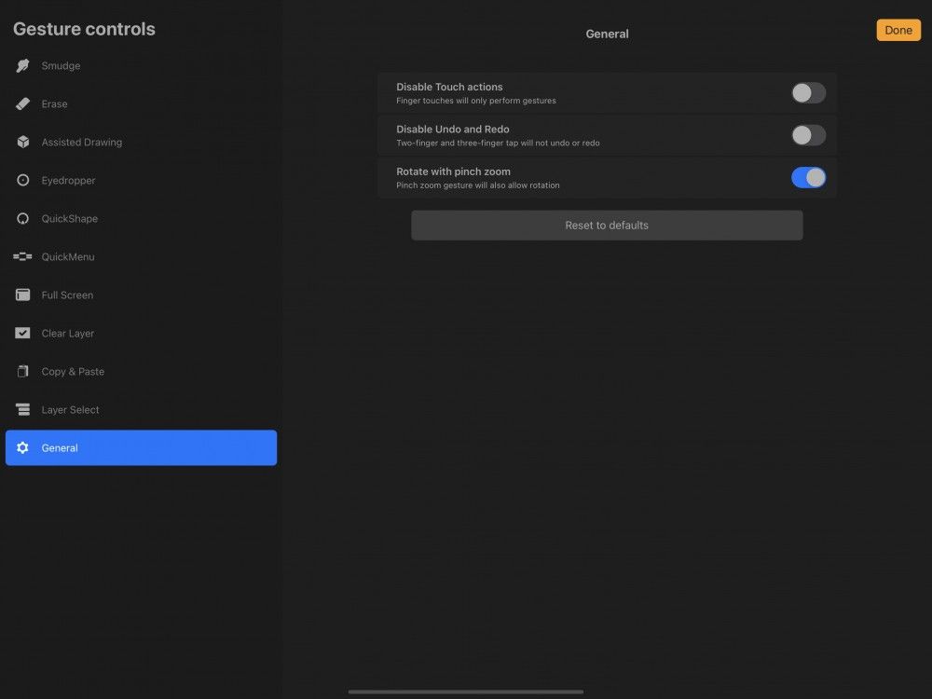Click the horizontal scrollbar at the bottom

pos(466,692)
